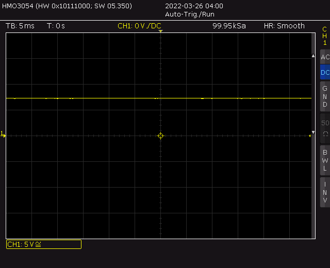Click the trigger level marker on right edge
330x268 pixels.
tap(309, 136)
